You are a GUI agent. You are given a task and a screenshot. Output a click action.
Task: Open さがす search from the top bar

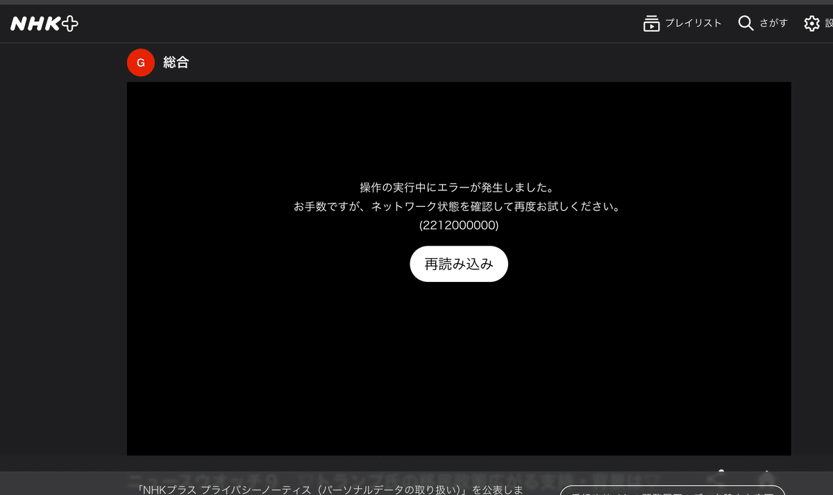[x=772, y=23]
